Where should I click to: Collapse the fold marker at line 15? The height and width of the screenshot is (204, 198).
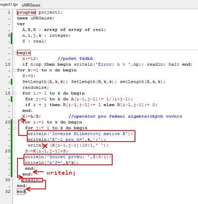click(x=15, y=93)
